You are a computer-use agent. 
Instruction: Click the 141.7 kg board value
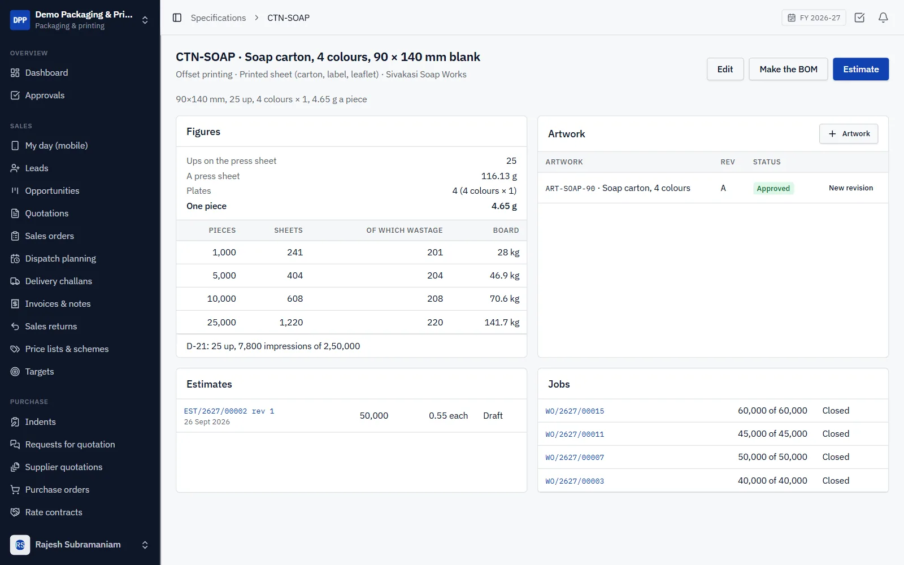[502, 323]
